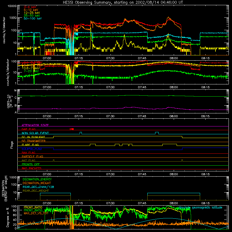Pick the cyan 50-100 keV legend label
This screenshot has height=232, width=232.
pos(33,19)
